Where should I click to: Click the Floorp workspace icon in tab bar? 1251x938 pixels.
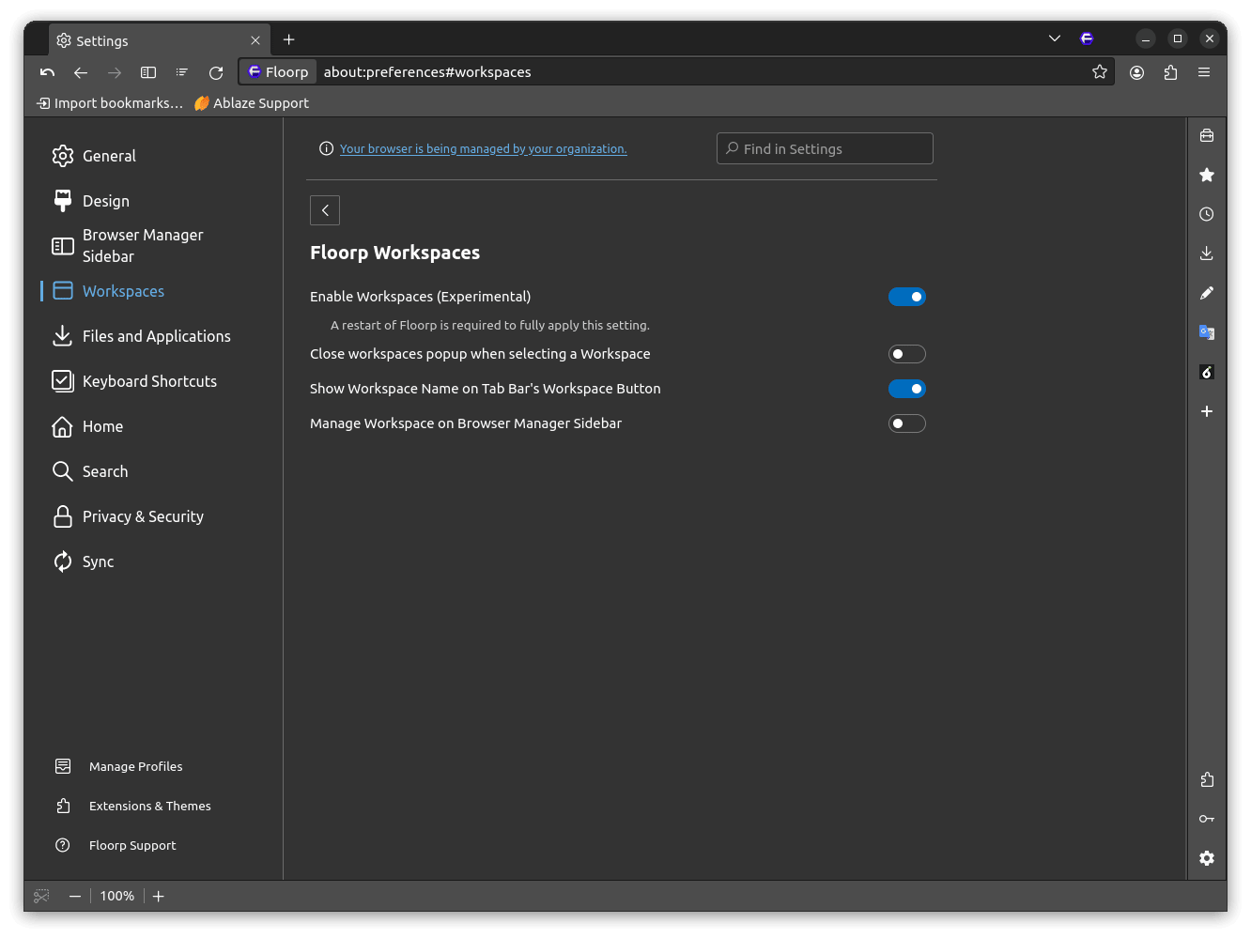(1087, 38)
